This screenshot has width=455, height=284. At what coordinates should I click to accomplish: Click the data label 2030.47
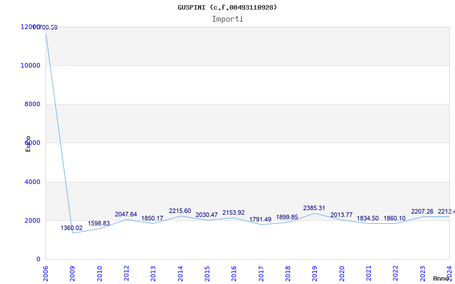[206, 215]
